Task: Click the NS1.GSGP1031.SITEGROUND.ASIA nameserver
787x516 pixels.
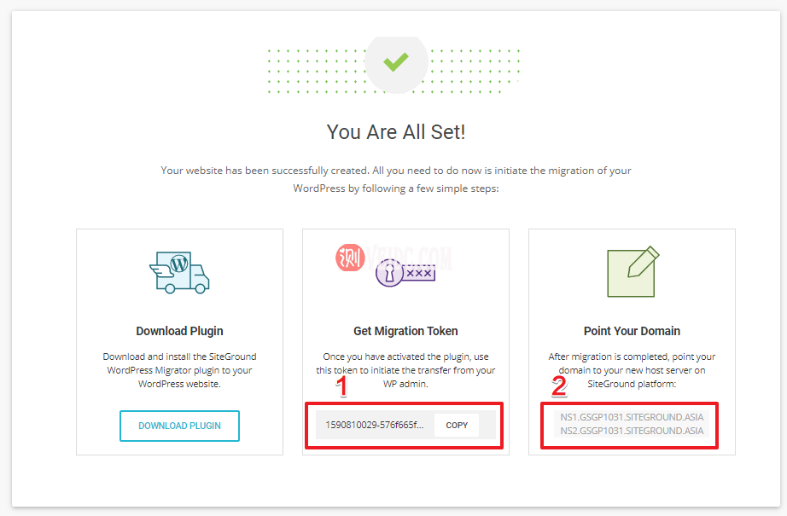Action: pos(632,418)
